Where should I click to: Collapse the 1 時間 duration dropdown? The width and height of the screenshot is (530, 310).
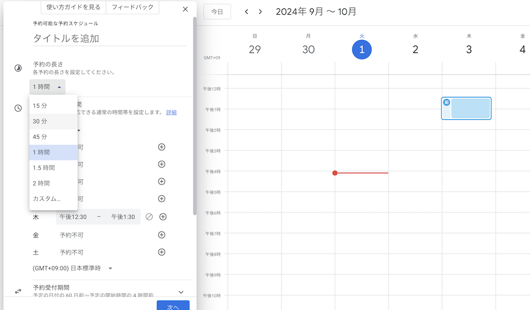(x=48, y=87)
